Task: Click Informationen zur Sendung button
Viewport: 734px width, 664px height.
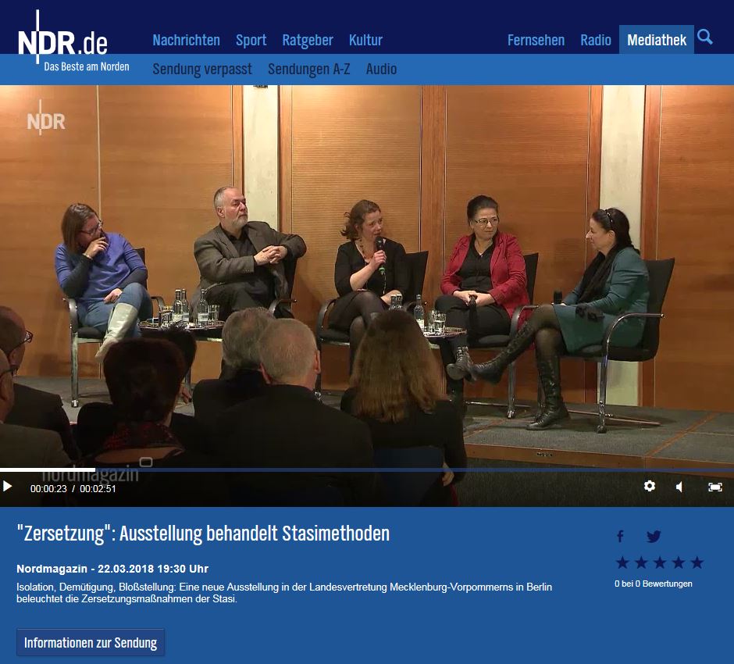Action: pyautogui.click(x=91, y=643)
